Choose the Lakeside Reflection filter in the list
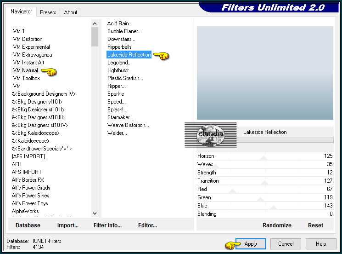342x254 pixels. 129,55
